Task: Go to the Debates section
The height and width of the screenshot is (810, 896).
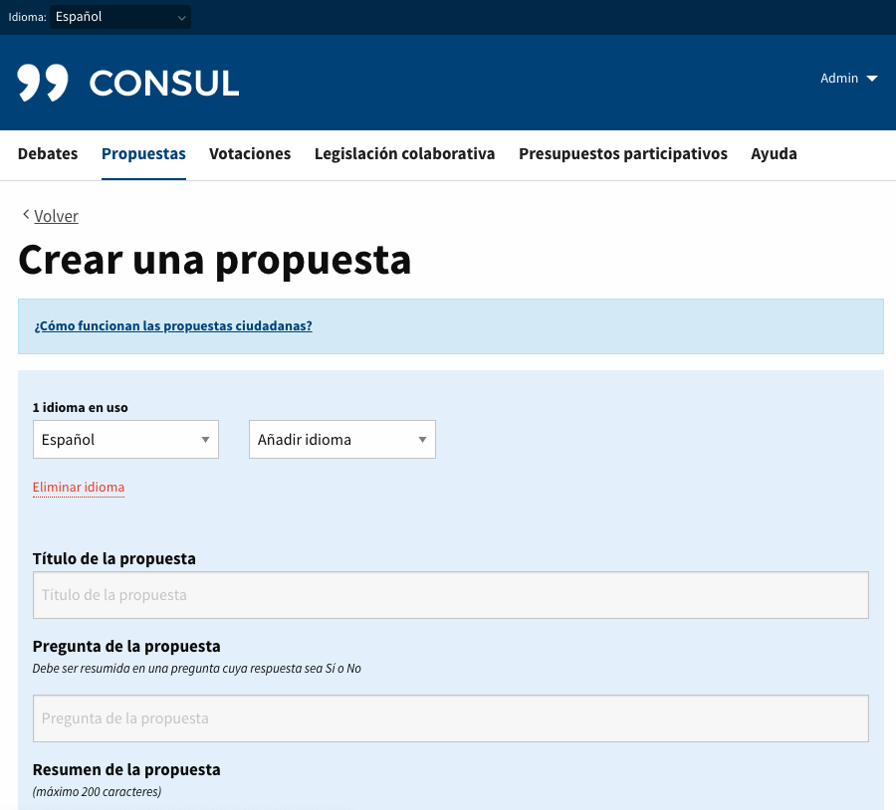Action: 48,154
